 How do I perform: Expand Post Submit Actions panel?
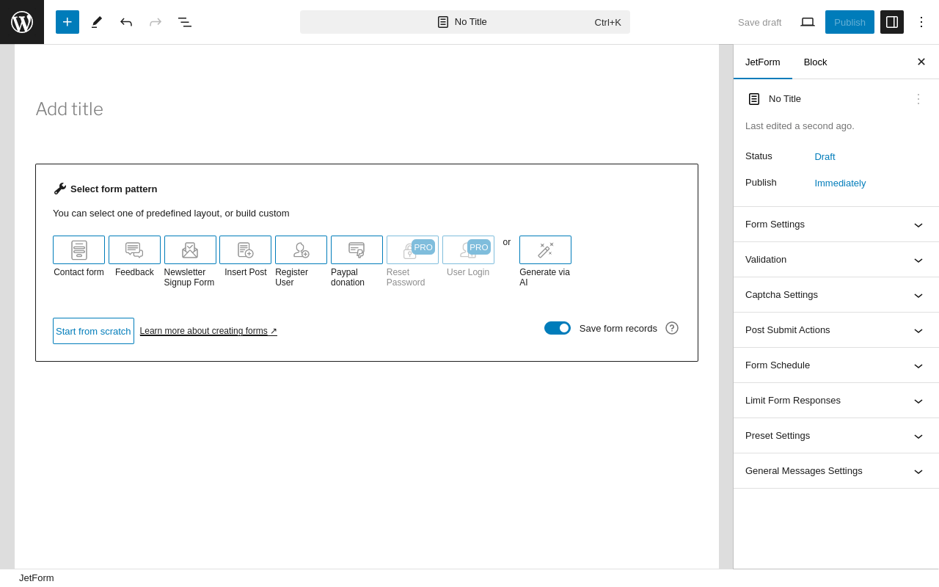point(836,330)
